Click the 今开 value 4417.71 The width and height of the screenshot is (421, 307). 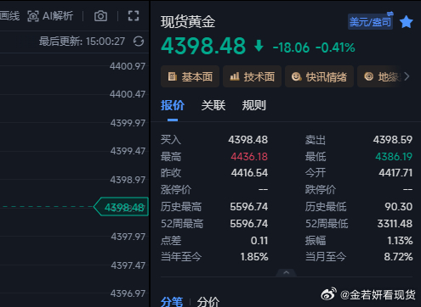[395, 173]
